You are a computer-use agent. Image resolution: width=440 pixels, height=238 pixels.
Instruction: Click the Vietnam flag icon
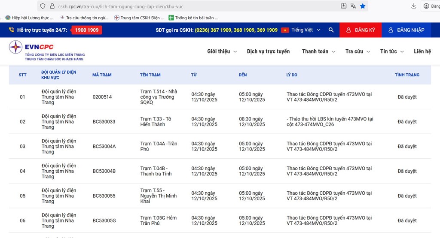(285, 30)
